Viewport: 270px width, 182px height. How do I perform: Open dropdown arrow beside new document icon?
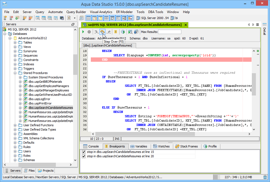click(x=75, y=18)
